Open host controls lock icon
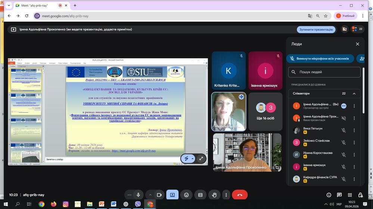 pos(360,195)
